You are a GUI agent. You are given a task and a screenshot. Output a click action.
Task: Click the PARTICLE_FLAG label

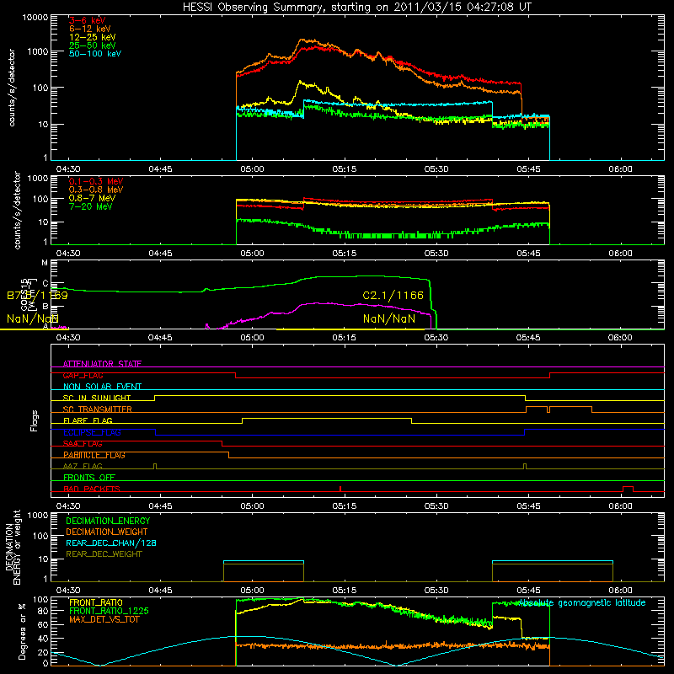(94, 454)
